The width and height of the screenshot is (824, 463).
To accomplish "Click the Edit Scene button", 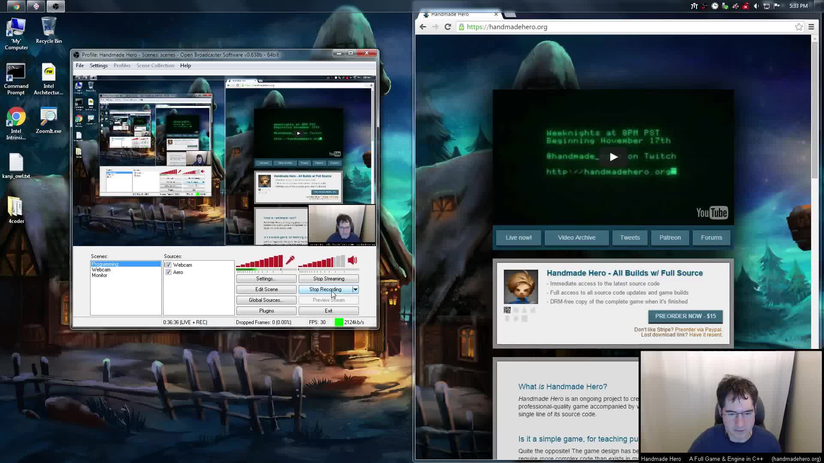I will click(266, 289).
